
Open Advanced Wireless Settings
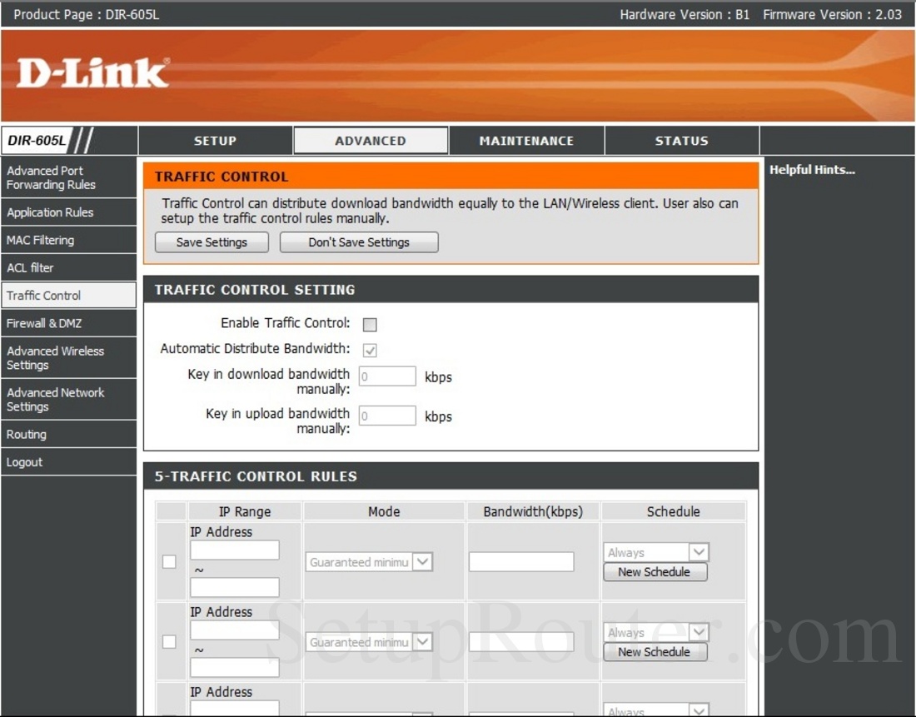pos(68,357)
